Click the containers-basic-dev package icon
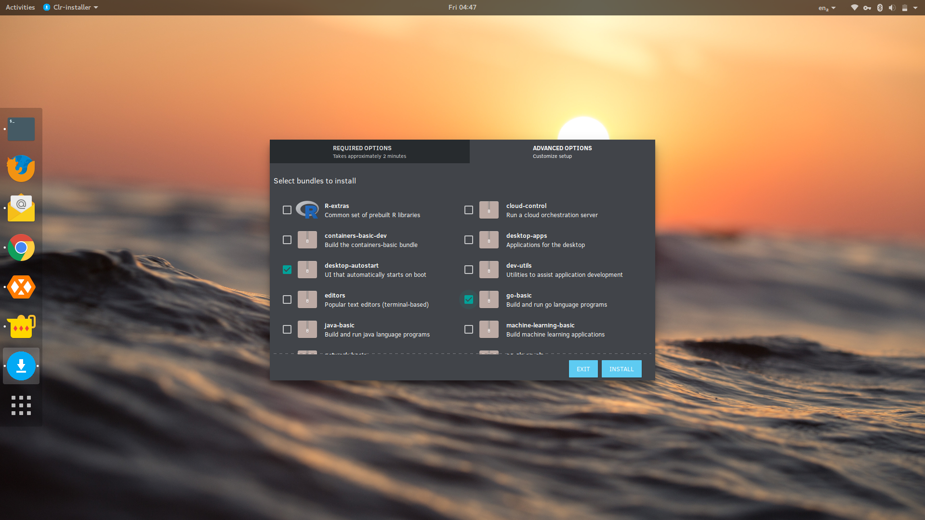 point(307,240)
